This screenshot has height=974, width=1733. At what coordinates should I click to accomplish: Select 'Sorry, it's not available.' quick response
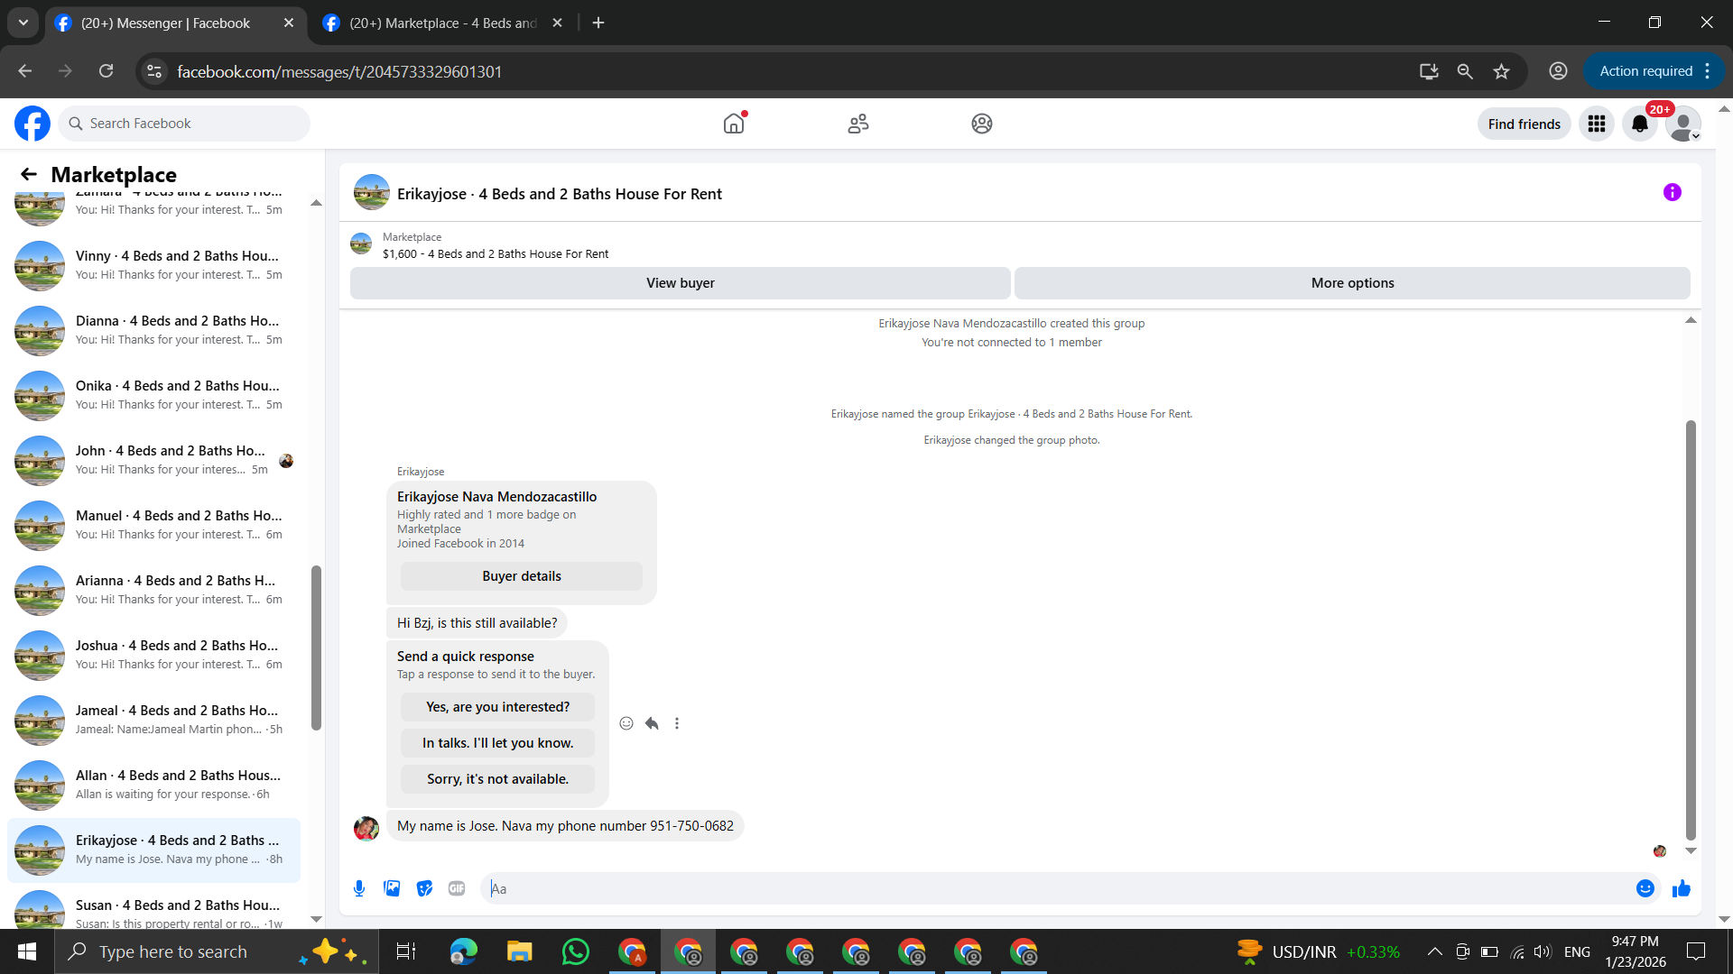pyautogui.click(x=497, y=779)
